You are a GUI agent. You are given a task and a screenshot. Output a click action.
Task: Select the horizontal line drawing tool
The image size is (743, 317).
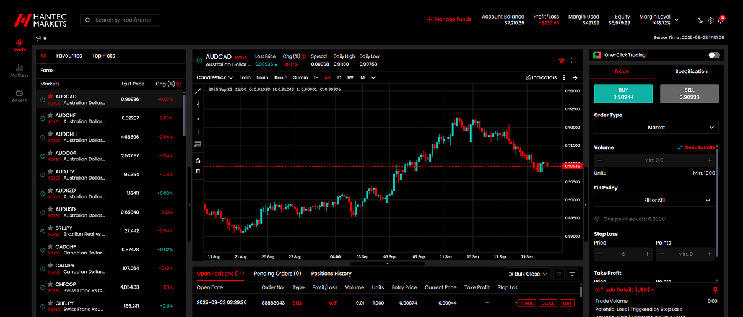(x=198, y=118)
